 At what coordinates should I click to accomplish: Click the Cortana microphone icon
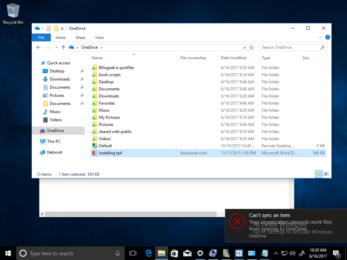[118, 253]
